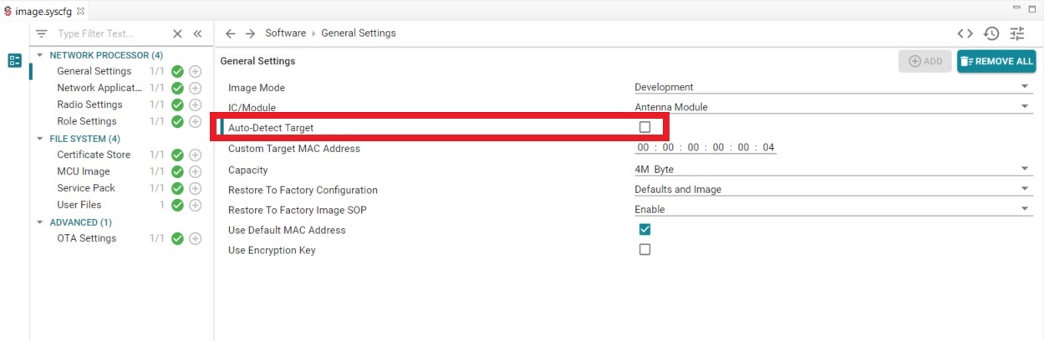
Task: Open the preferences sliders icon
Action: coord(1016,33)
